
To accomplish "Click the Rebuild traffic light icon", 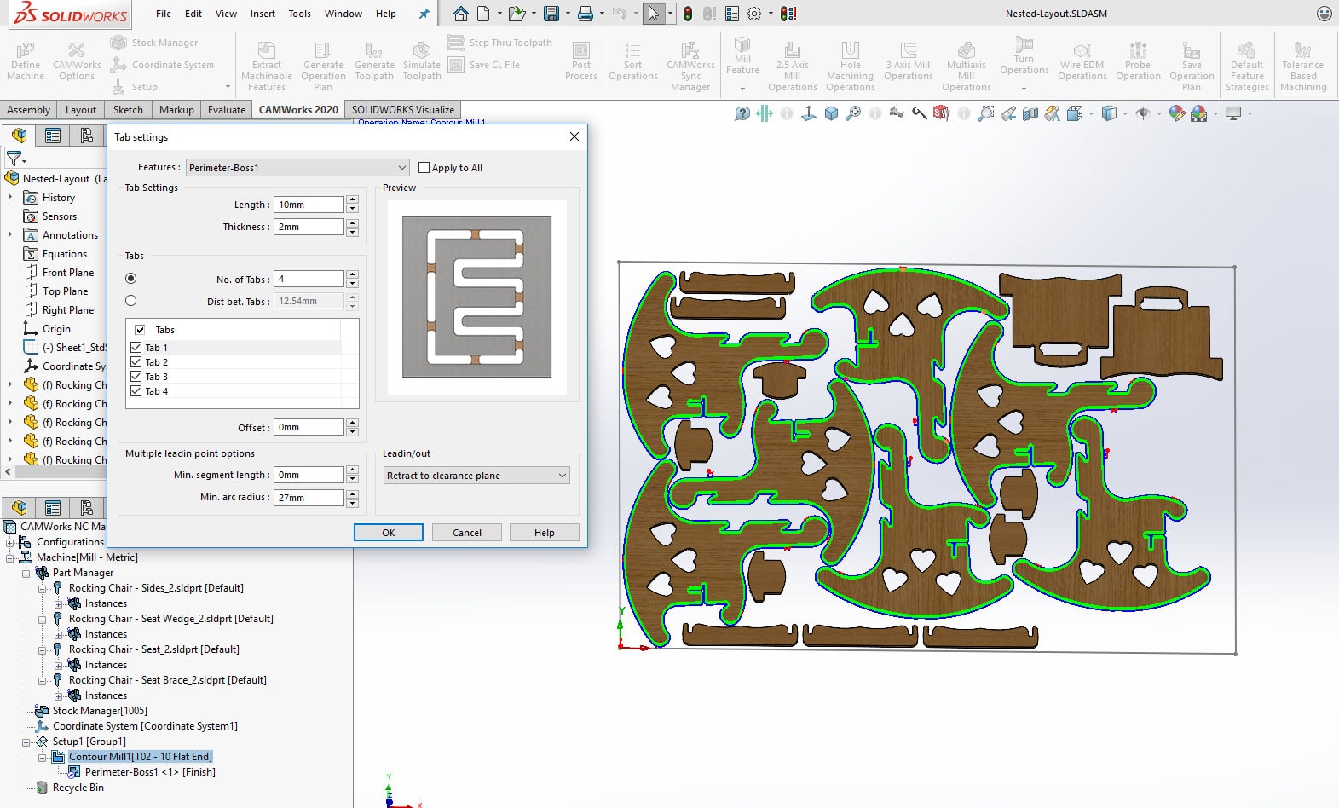I will 688,14.
